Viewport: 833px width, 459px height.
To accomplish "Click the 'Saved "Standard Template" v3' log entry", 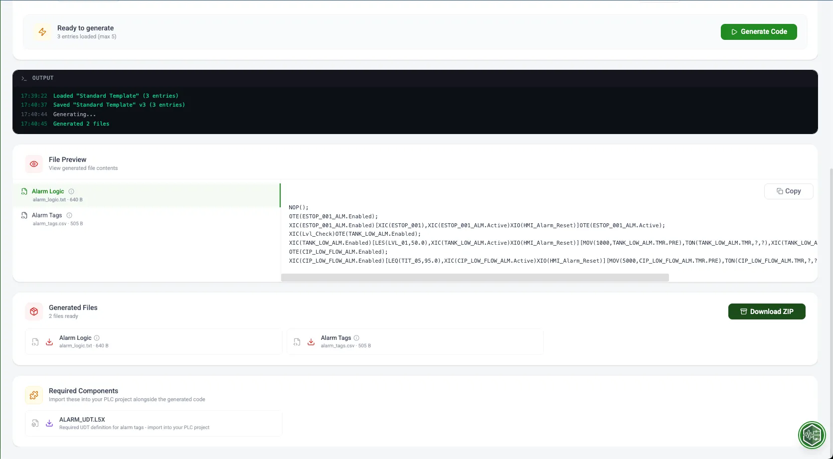I will tap(119, 105).
